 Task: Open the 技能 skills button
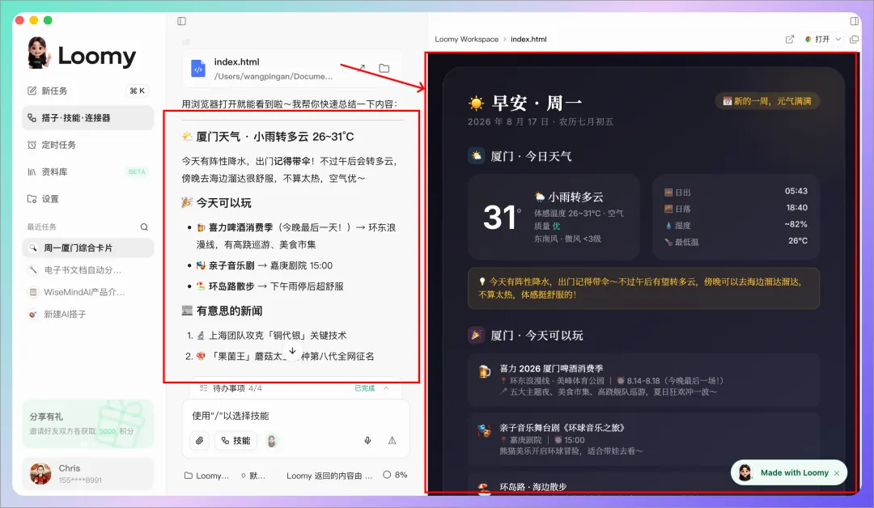pos(235,441)
